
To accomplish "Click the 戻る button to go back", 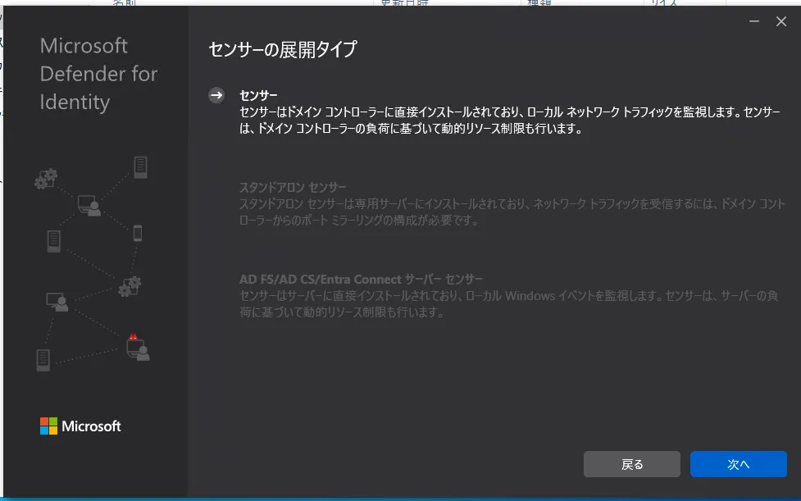I will tap(631, 463).
